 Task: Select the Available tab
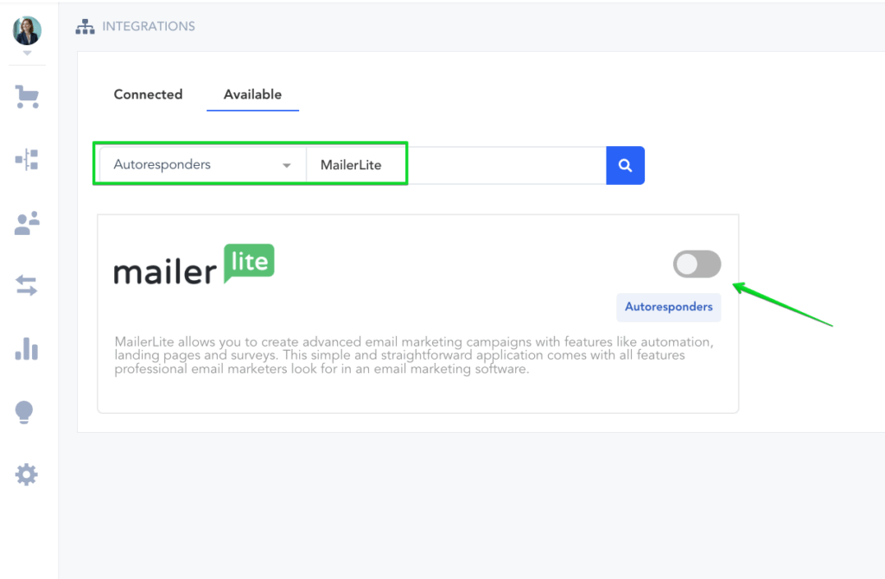[251, 94]
